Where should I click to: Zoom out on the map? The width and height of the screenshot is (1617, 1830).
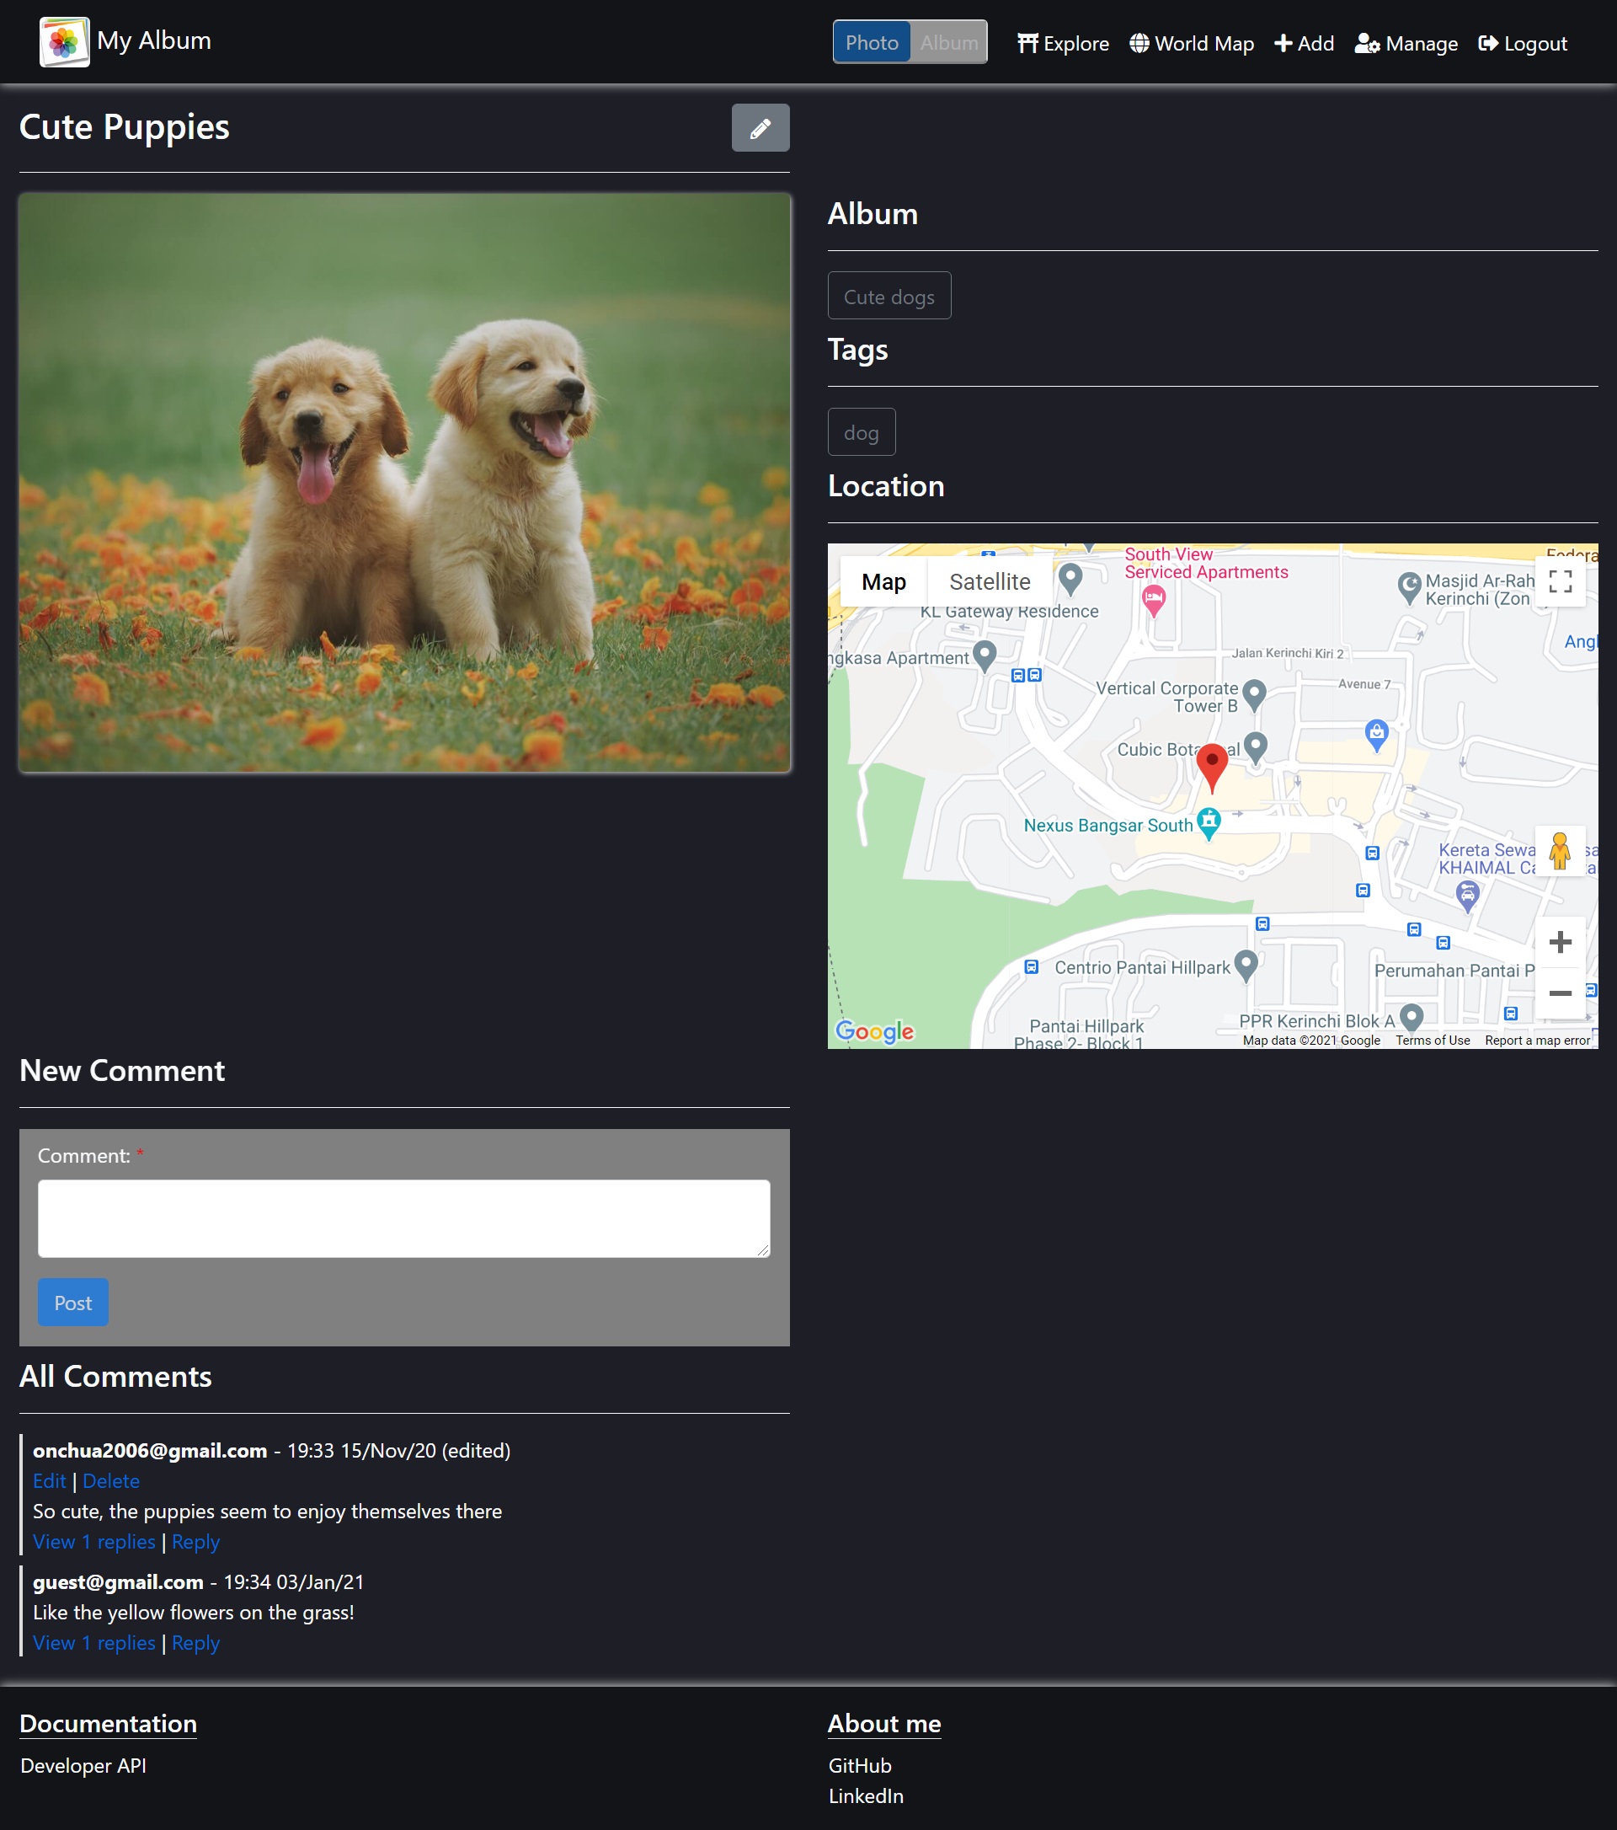click(1560, 993)
